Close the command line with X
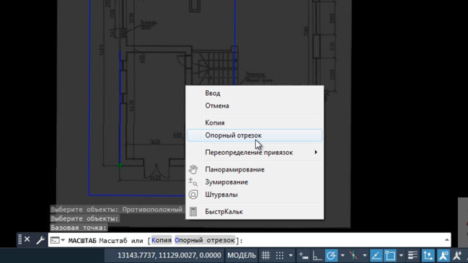 pos(27,239)
